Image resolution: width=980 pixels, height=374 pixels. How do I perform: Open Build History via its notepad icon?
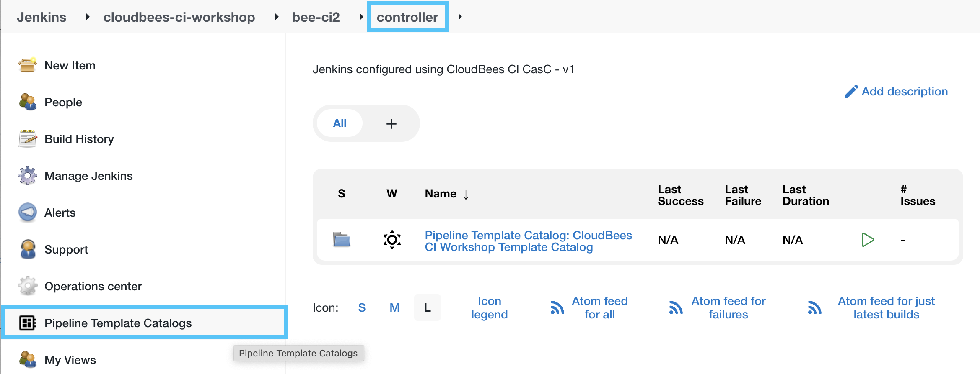coord(27,138)
